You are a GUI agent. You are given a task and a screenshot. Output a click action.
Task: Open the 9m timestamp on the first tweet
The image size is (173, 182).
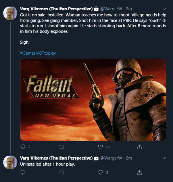(129, 9)
